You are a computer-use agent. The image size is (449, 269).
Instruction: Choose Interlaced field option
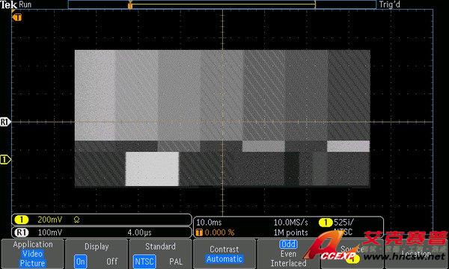[x=288, y=263]
